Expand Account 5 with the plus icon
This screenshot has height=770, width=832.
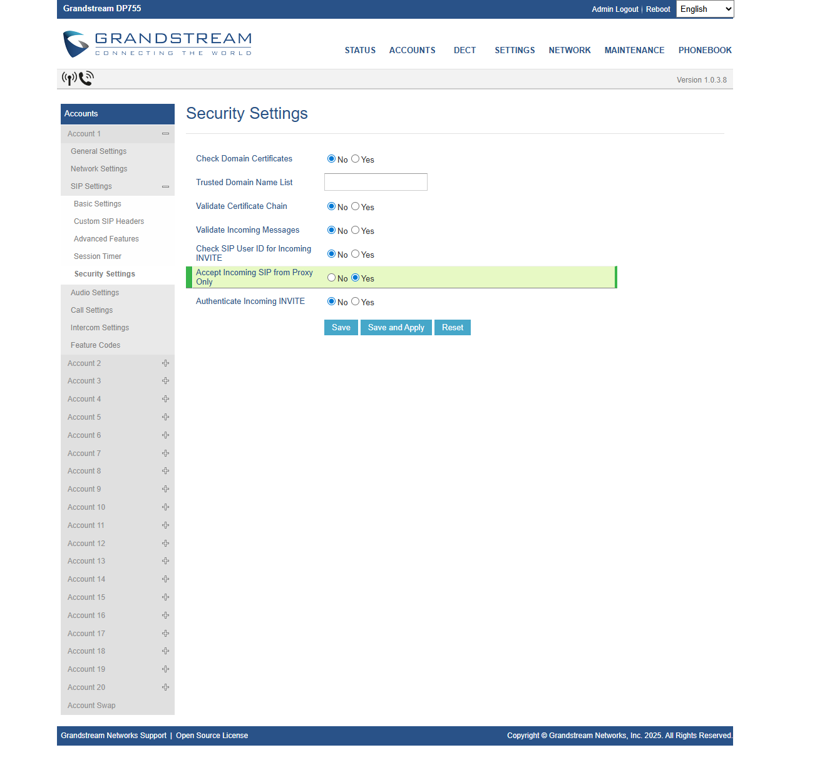(165, 417)
